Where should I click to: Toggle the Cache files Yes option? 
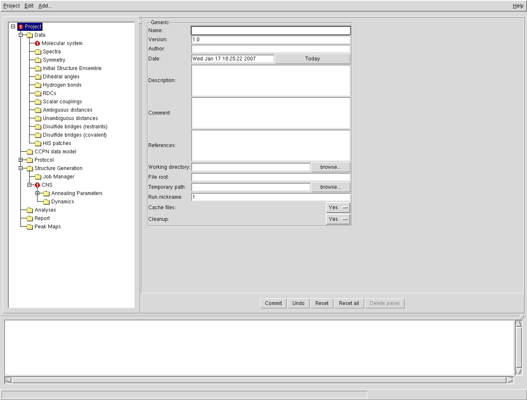pyautogui.click(x=337, y=207)
